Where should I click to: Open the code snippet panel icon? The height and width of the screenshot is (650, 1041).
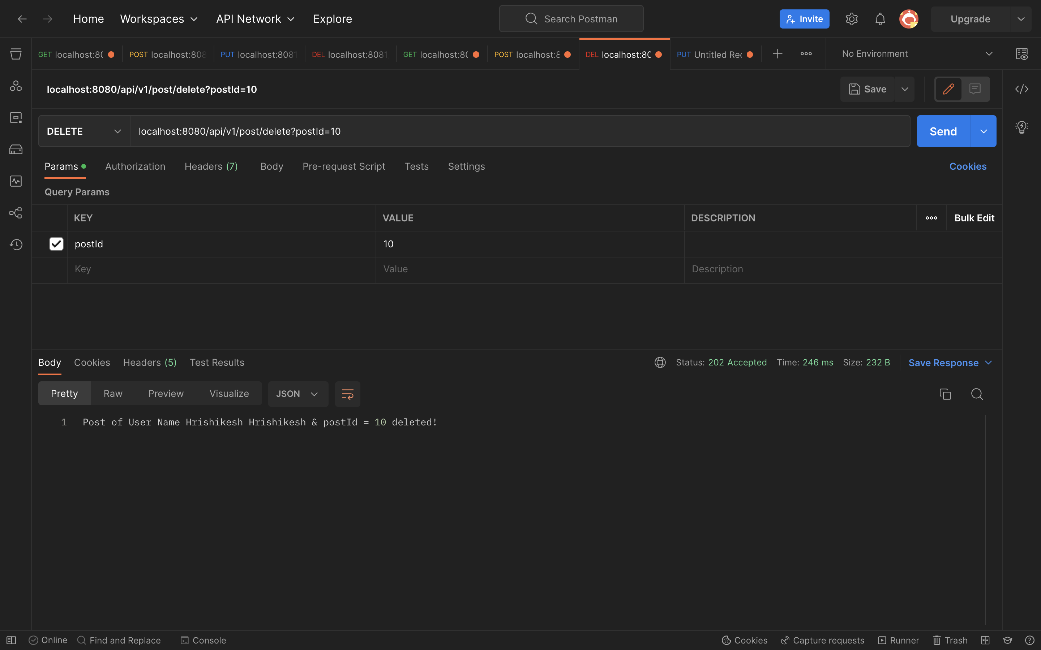click(1021, 89)
